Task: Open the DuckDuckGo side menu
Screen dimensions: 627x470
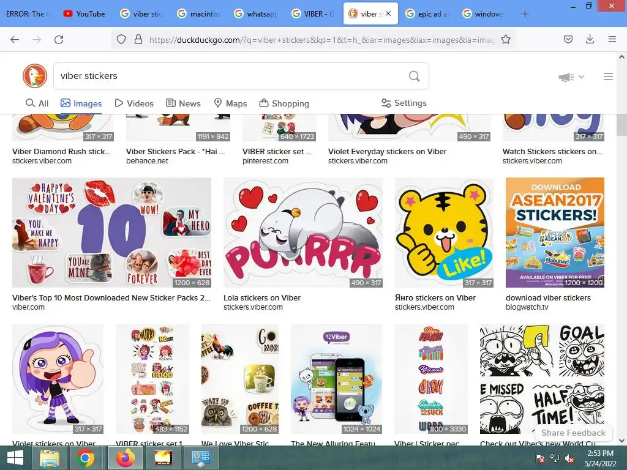Action: (608, 76)
